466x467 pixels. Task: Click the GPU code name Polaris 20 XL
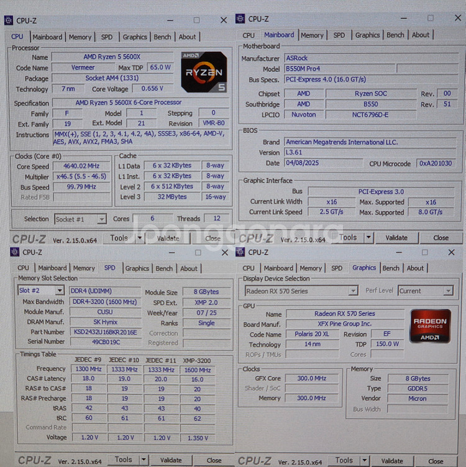click(312, 334)
